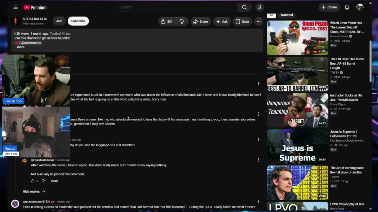Open the 9mm Pistol Recoil Test thumbnail
Viewport: 378px width, 212px height.
(297, 38)
